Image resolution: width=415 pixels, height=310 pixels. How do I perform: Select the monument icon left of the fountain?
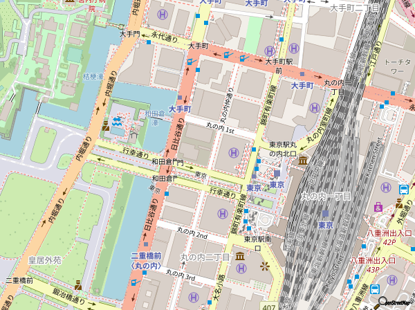105,126
